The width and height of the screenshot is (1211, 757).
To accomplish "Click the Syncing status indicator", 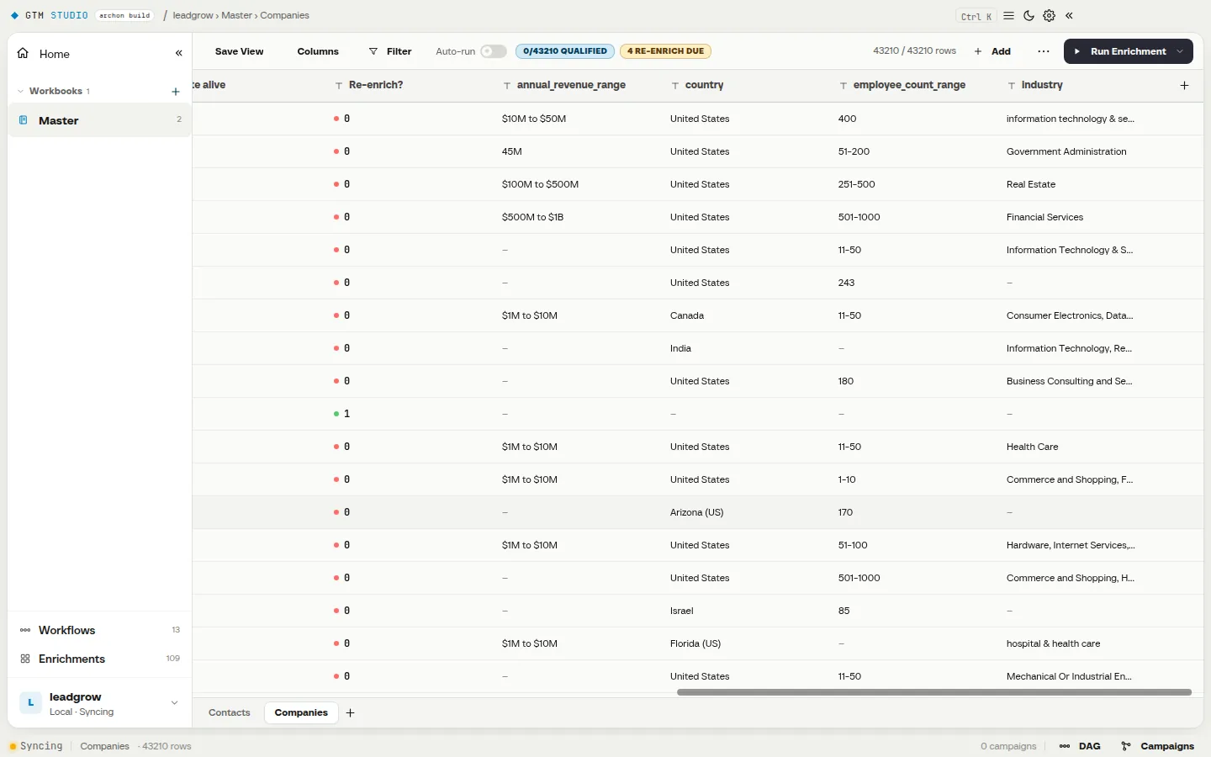I will pos(36,746).
